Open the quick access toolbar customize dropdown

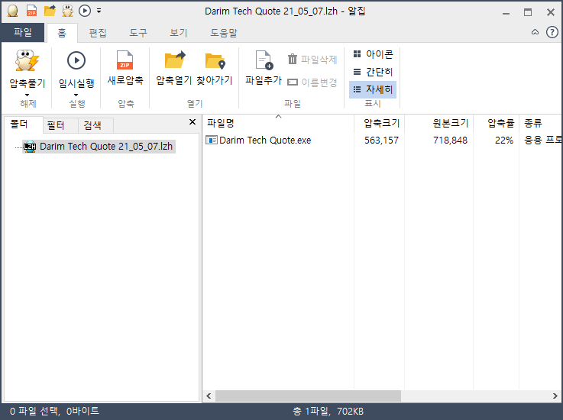(x=99, y=11)
